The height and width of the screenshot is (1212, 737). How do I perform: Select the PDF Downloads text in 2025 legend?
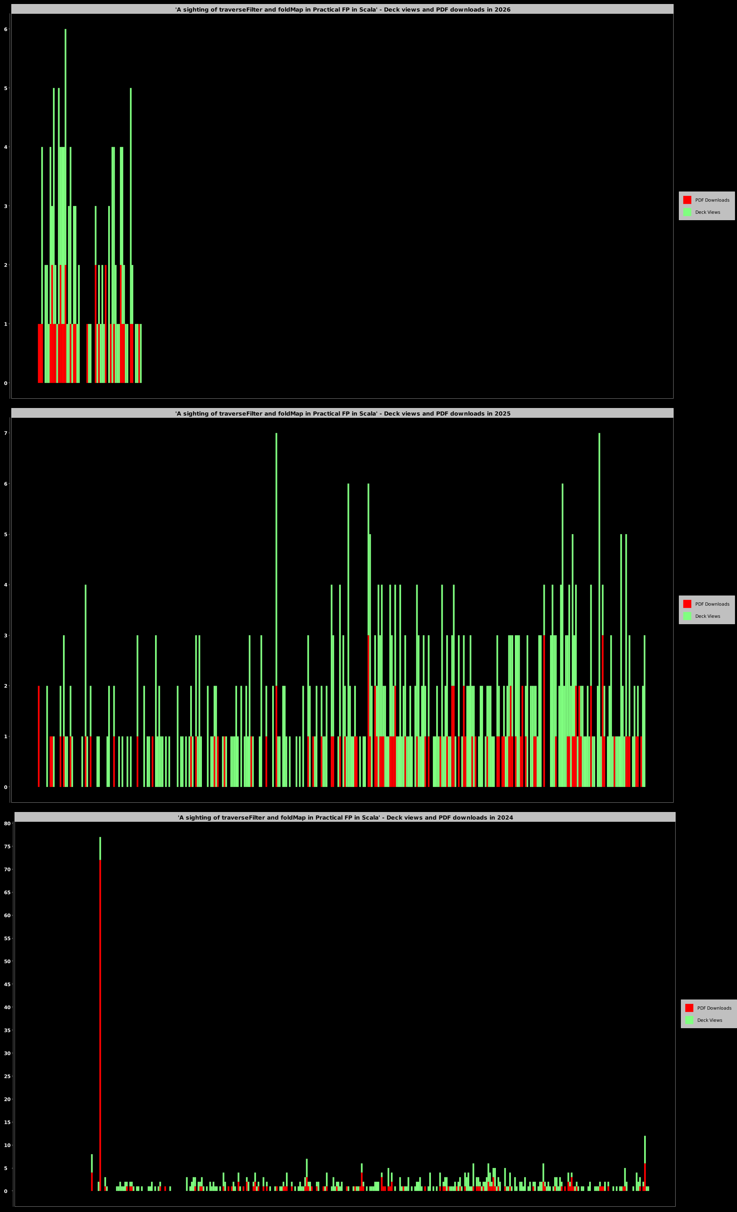[712, 604]
